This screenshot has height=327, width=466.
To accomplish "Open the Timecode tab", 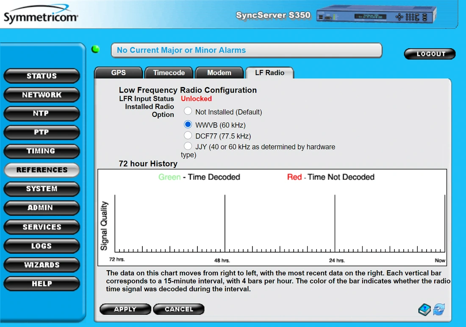I will [x=169, y=73].
